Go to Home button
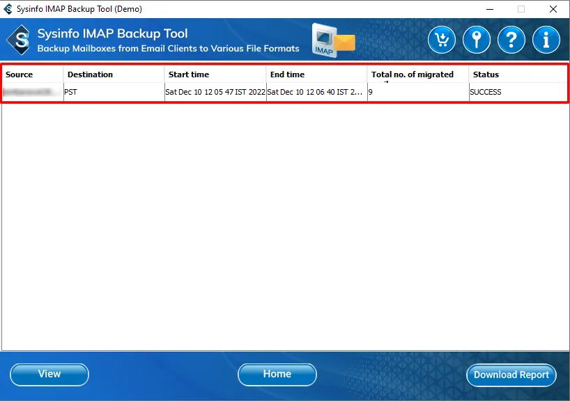 tap(277, 375)
